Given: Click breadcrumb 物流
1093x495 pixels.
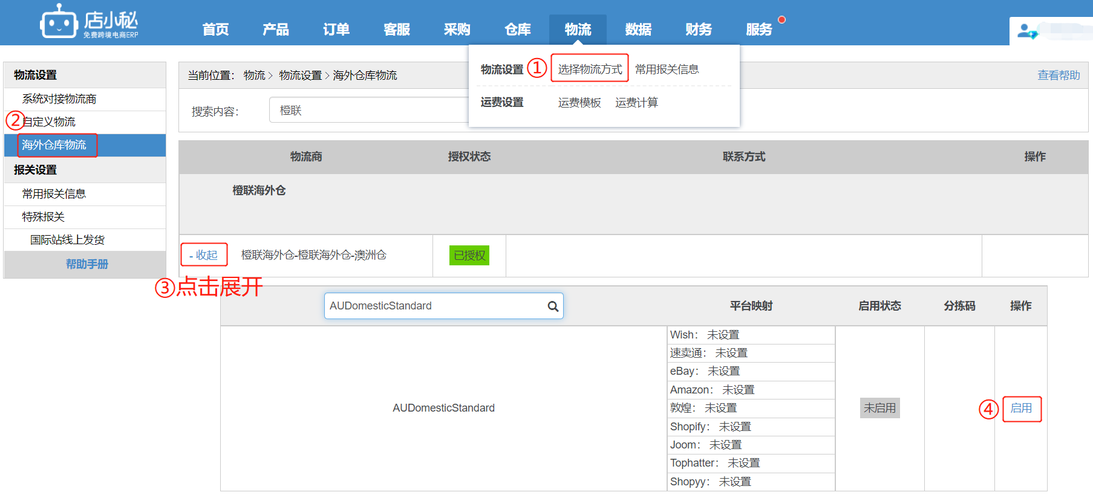Looking at the screenshot, I should (x=255, y=76).
